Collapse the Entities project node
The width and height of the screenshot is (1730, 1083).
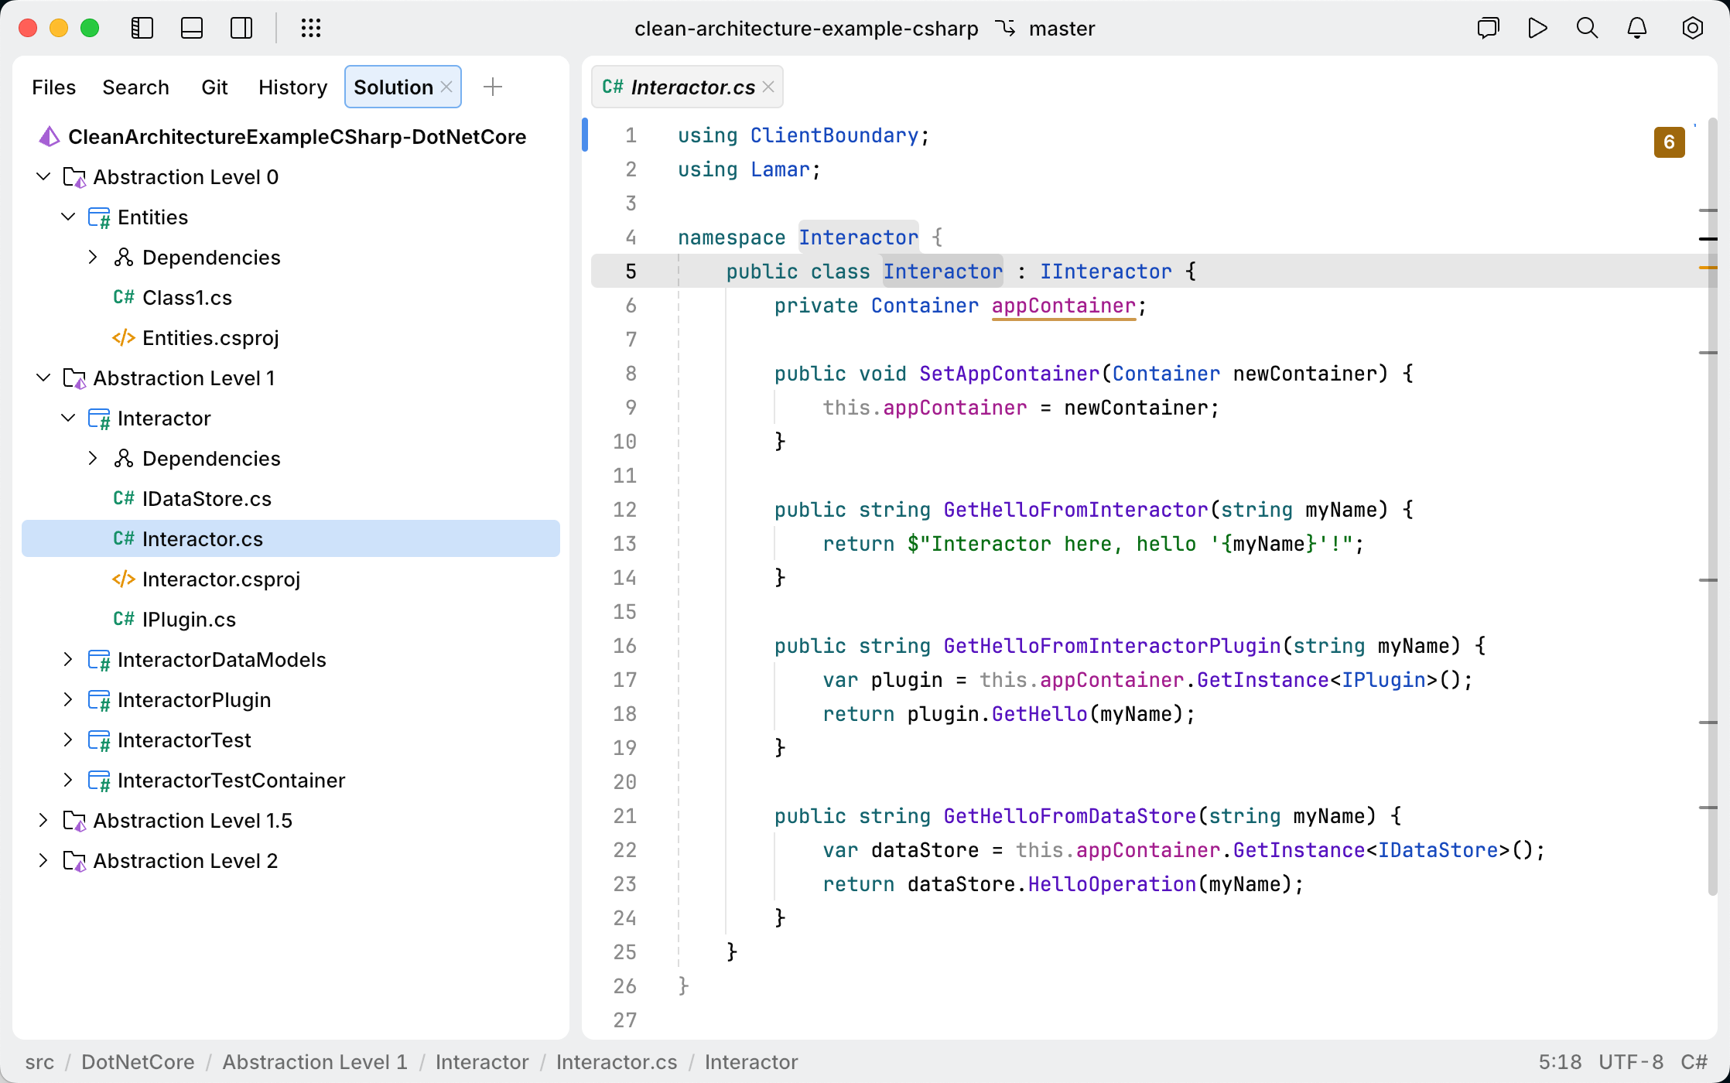pyautogui.click(x=68, y=217)
